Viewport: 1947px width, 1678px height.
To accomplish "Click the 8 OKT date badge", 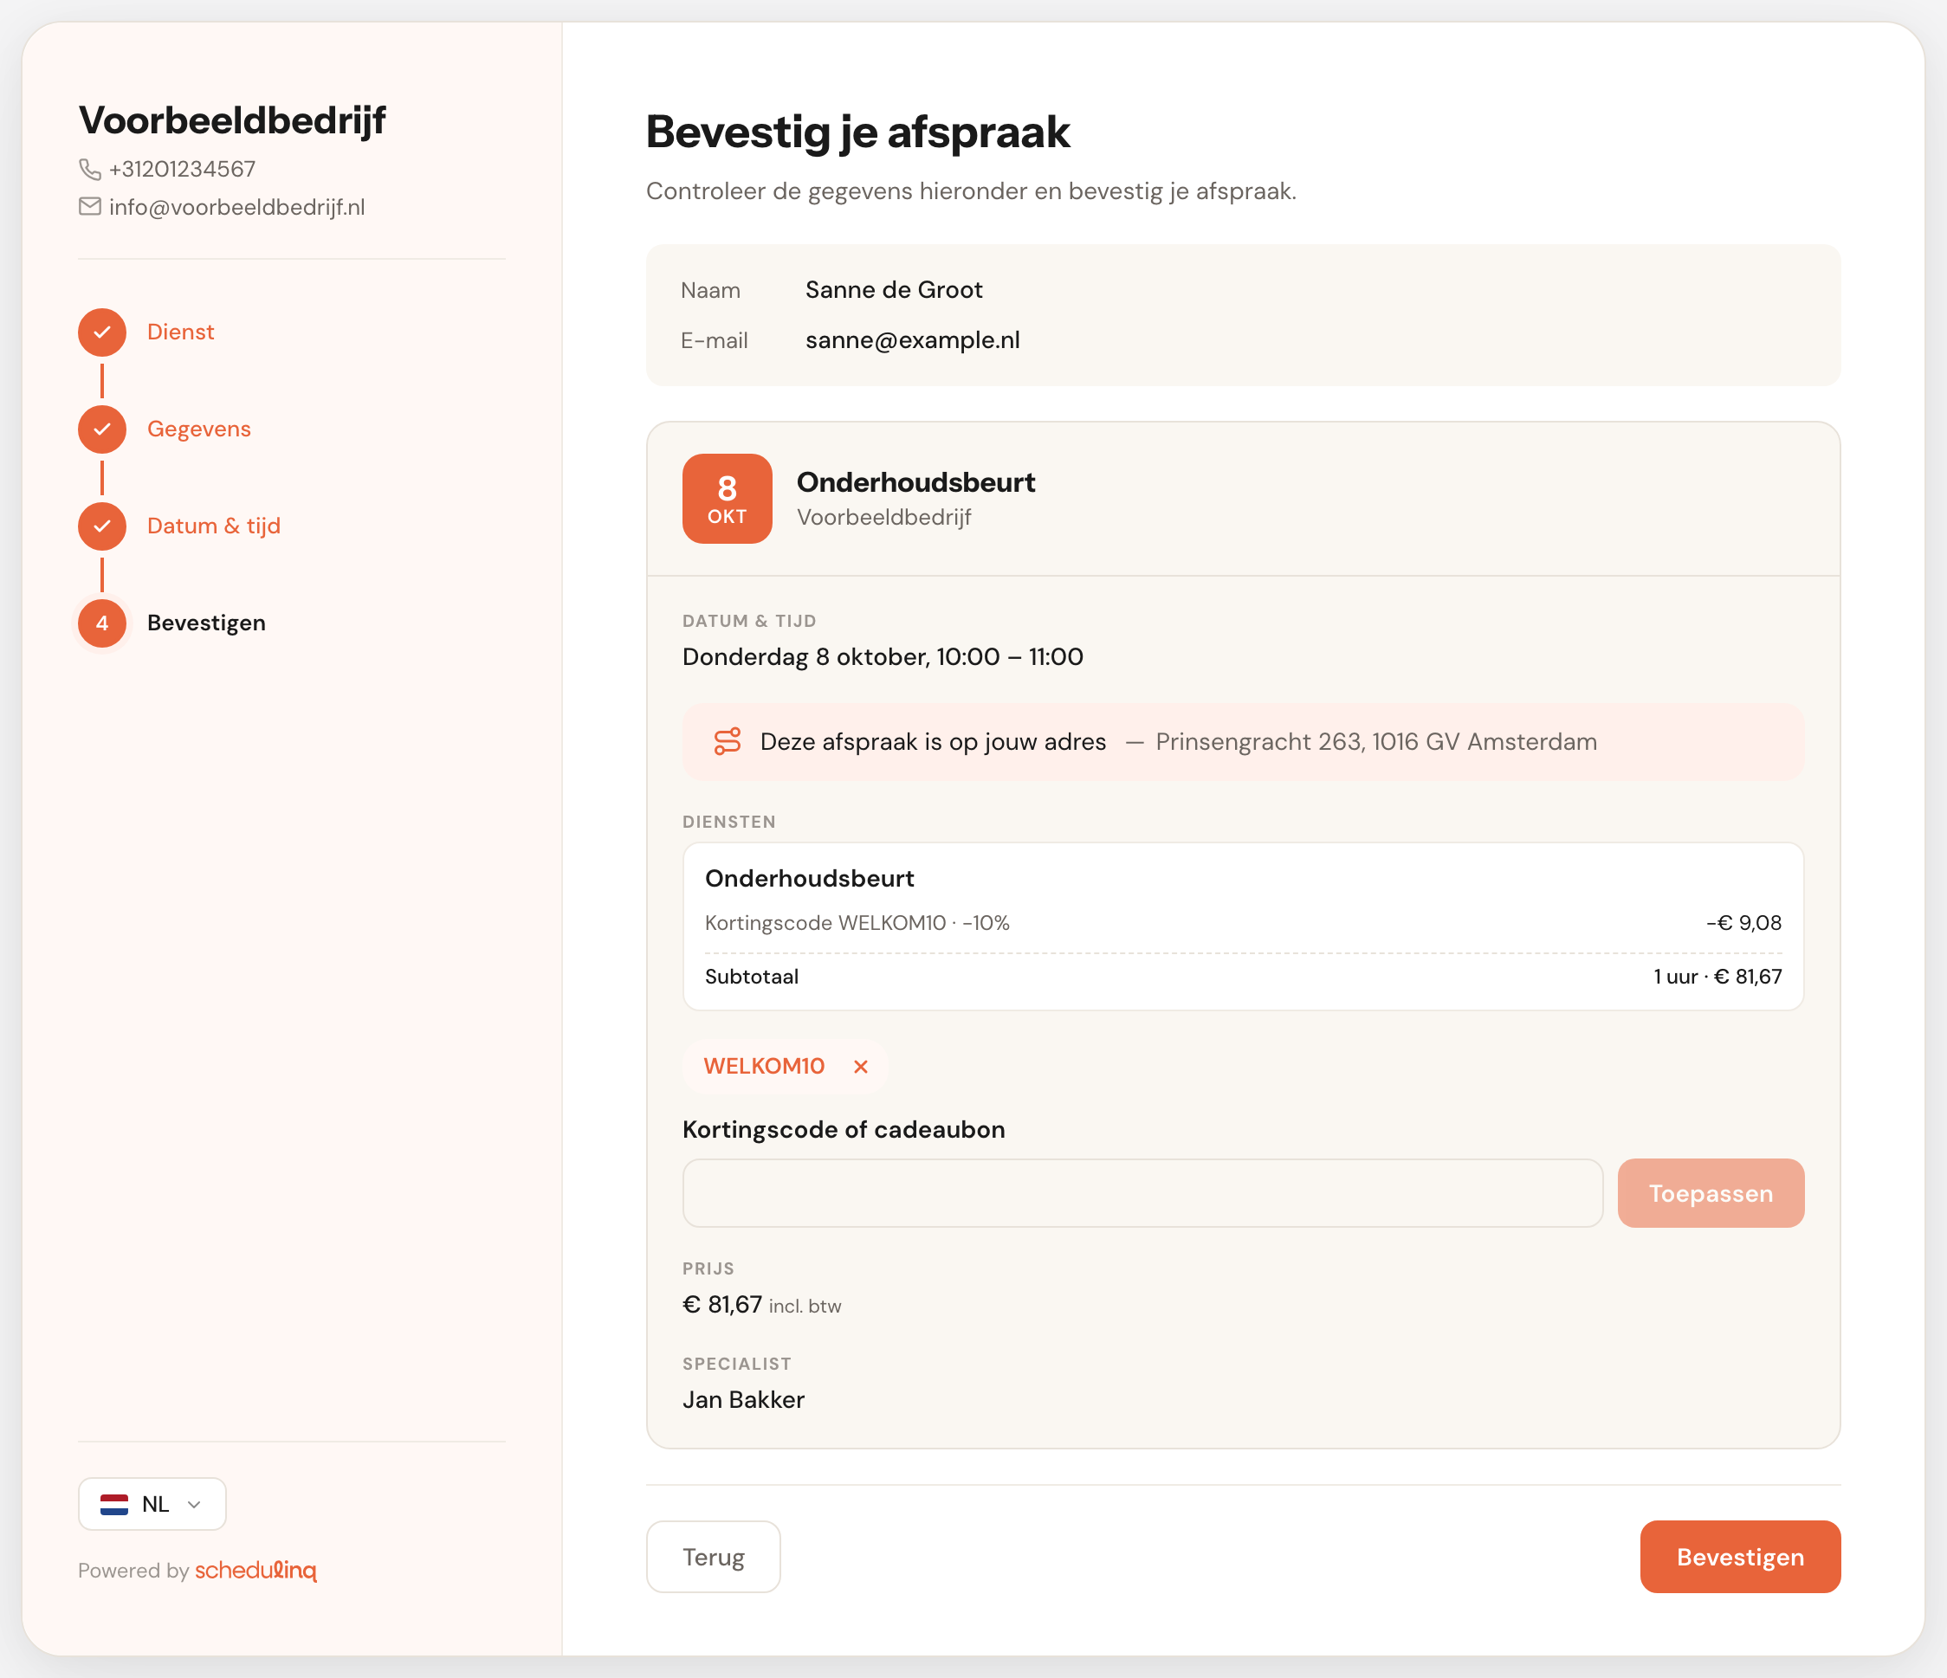I will 728,499.
